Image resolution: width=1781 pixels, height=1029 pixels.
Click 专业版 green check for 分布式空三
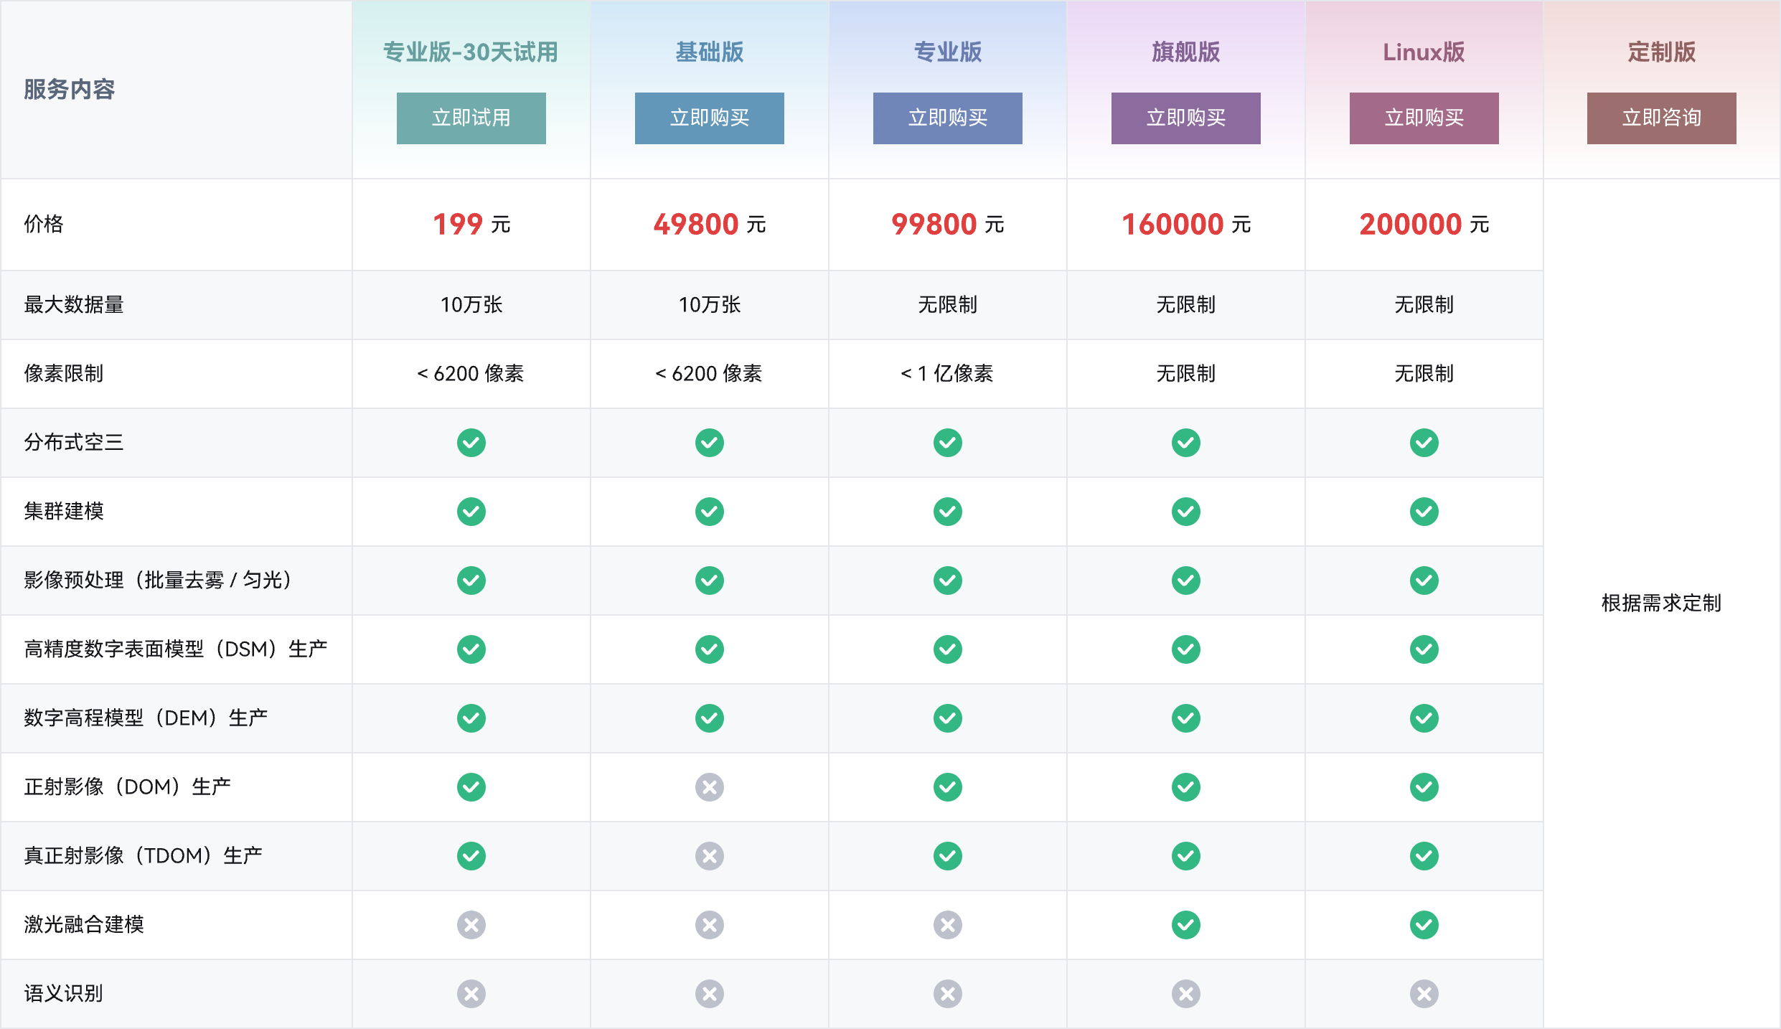(x=947, y=443)
